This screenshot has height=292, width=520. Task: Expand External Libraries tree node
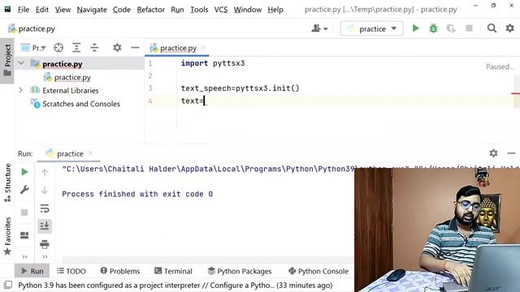pos(20,90)
